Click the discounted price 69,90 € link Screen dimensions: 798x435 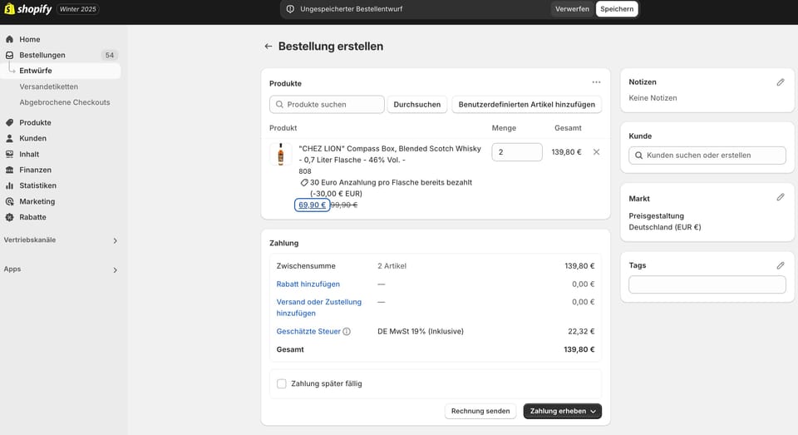point(312,205)
